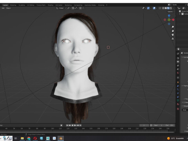The height and width of the screenshot is (141, 188).
Task: Click the blue Z axis on navigation gizmo
Action: click(169, 16)
